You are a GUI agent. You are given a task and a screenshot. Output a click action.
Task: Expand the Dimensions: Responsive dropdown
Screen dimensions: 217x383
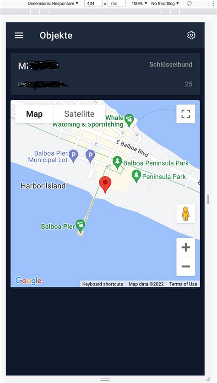tap(53, 3)
